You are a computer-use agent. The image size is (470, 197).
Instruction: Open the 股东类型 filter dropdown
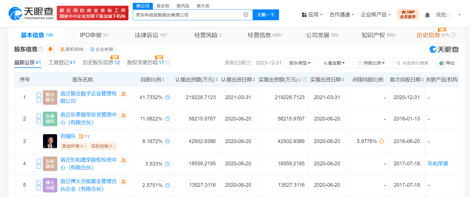click(x=300, y=63)
